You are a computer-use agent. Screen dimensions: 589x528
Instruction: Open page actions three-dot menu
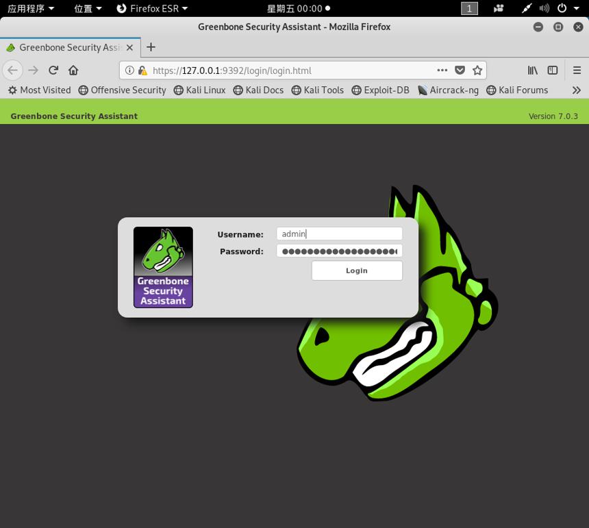tap(442, 71)
